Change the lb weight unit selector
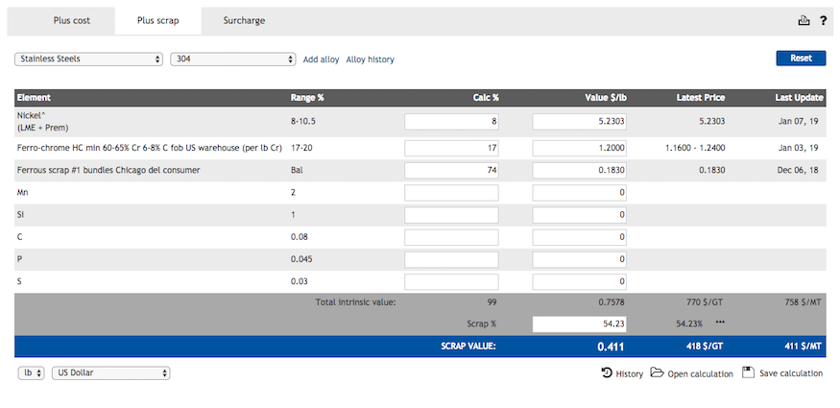This screenshot has width=840, height=408. (x=32, y=373)
